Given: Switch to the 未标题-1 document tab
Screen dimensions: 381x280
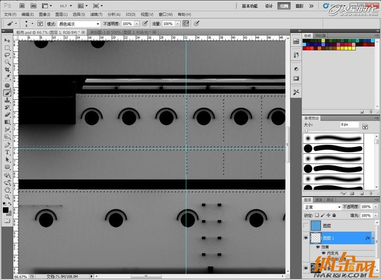Looking at the screenshot, I should point(121,32).
